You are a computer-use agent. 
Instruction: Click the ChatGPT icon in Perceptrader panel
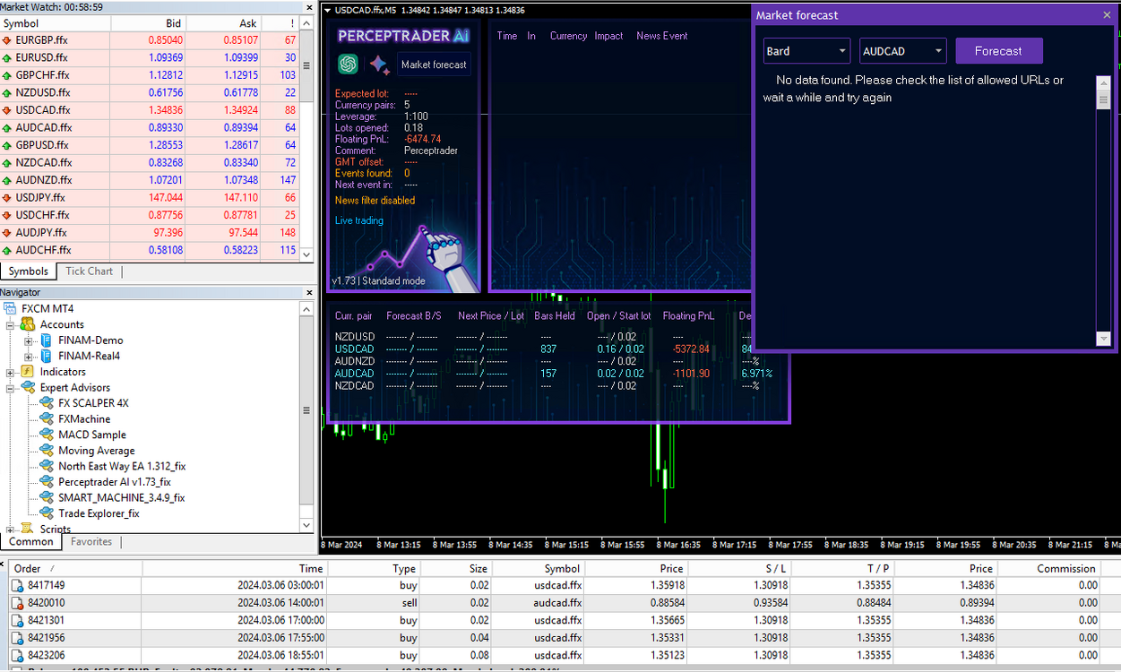pos(348,65)
